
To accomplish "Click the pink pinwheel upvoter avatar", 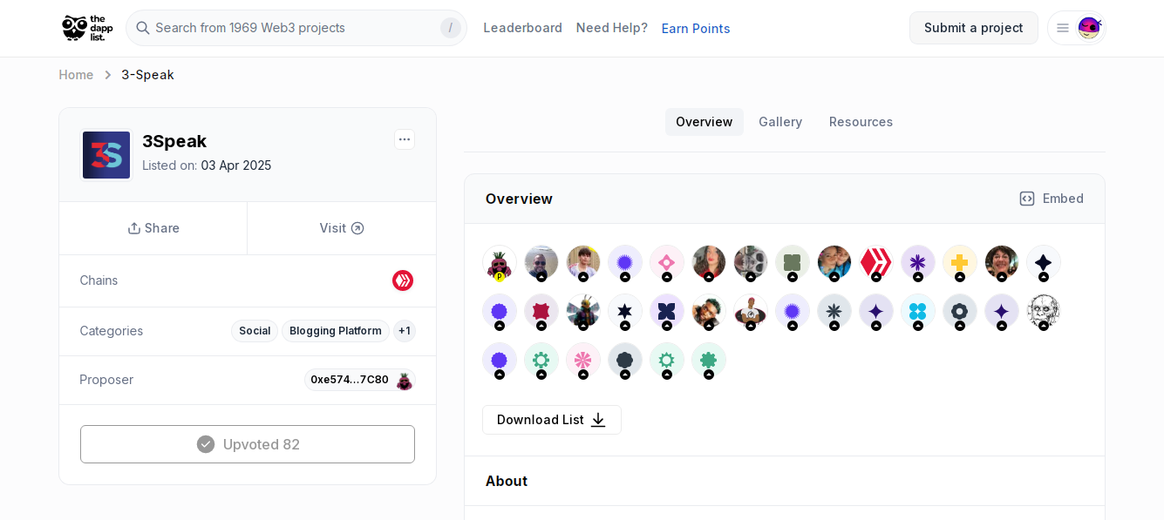I will coord(583,360).
